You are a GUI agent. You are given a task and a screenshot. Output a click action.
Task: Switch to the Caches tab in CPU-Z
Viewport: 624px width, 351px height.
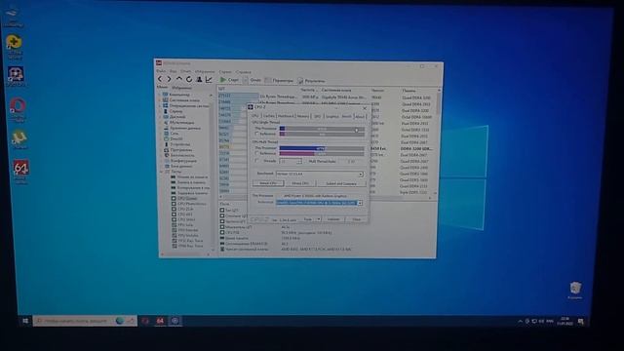[x=269, y=116]
